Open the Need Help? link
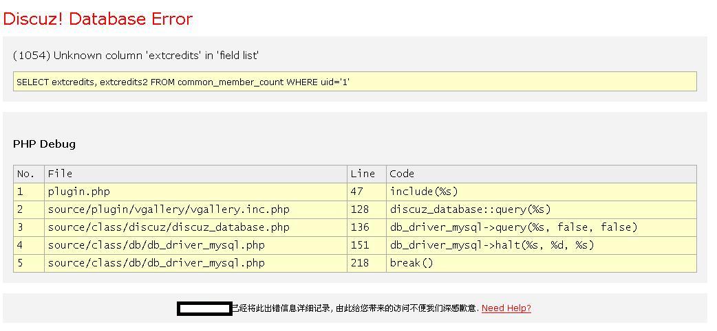This screenshot has height=331, width=717. coord(506,308)
